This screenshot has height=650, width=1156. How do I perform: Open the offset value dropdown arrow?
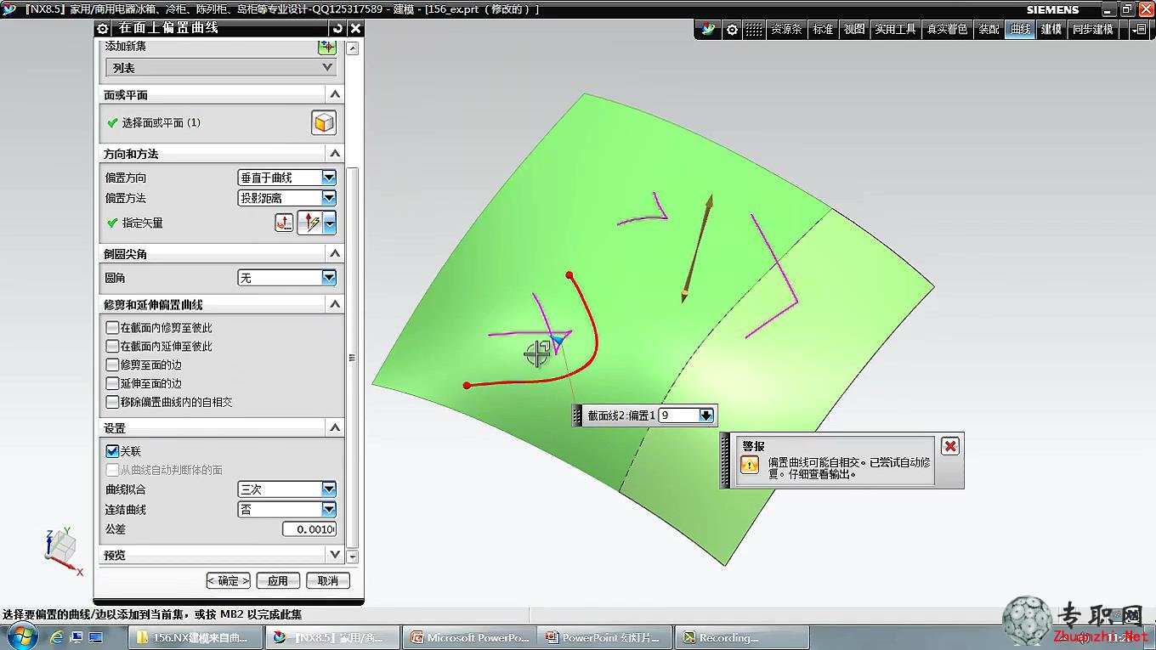[705, 415]
